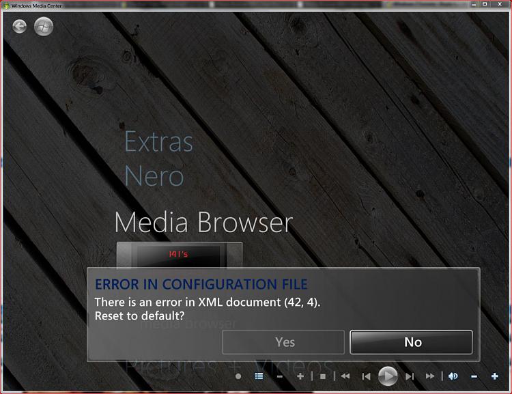This screenshot has width=512, height=394.
Task: Play media with the round play button
Action: coord(388,376)
